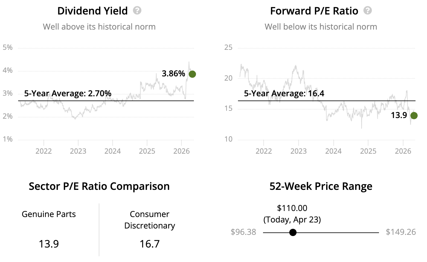427x262 pixels.
Task: Click the Genuine Parts P/E value 13.9
Action: 49,244
